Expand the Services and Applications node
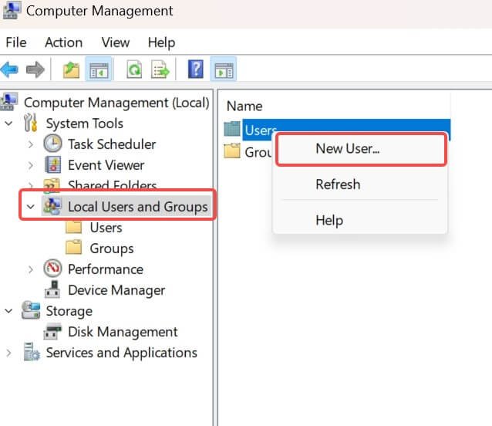Screen dimensions: 492x426 (9, 353)
